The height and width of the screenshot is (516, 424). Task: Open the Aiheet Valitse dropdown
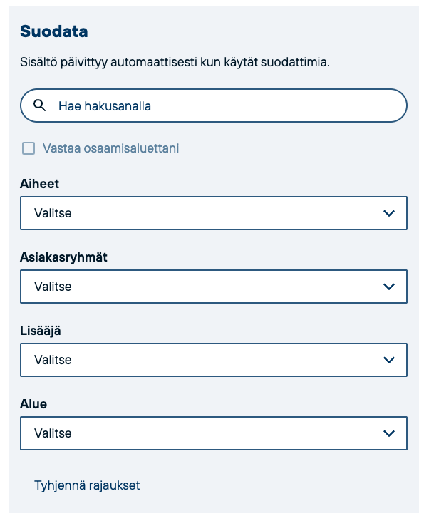(214, 213)
